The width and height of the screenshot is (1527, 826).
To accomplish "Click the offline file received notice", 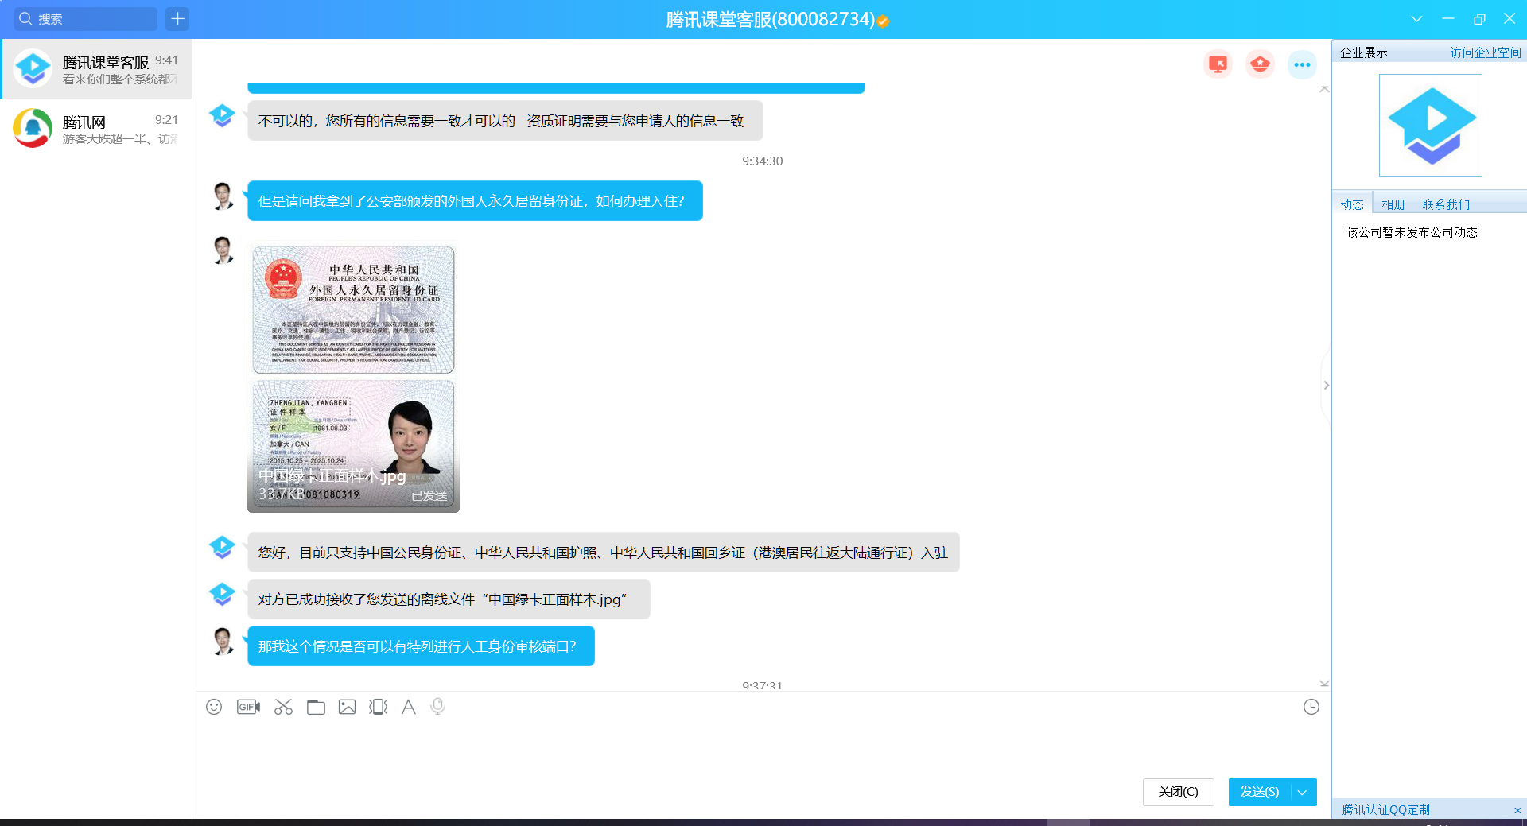I will pyautogui.click(x=449, y=599).
